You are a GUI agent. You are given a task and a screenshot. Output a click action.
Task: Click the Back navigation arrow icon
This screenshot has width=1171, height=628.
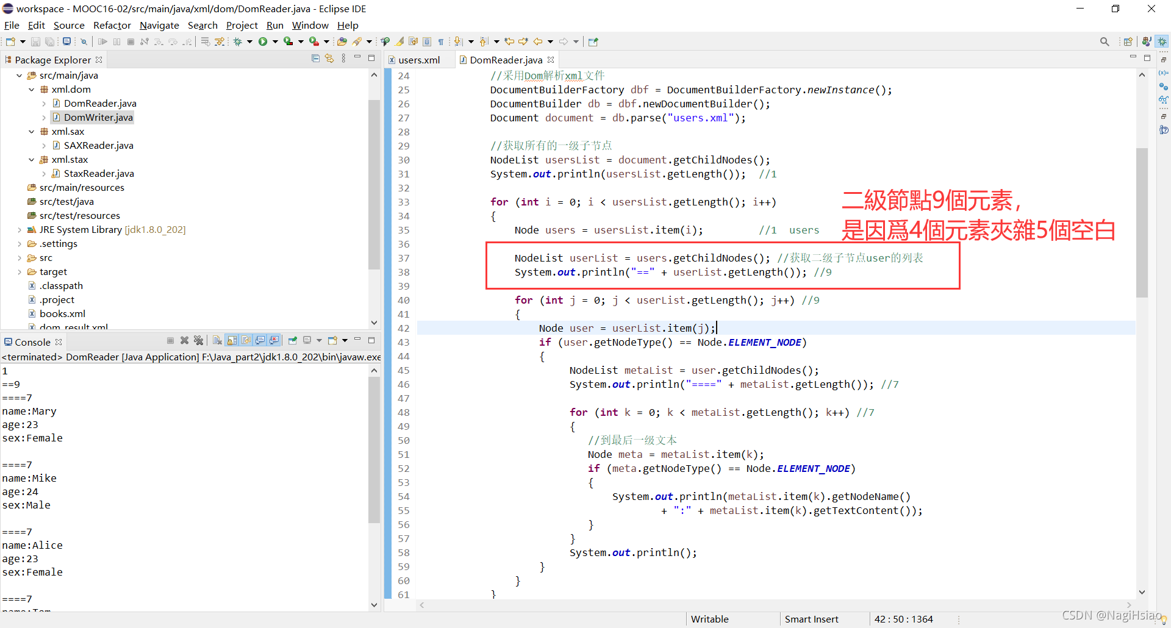(538, 41)
